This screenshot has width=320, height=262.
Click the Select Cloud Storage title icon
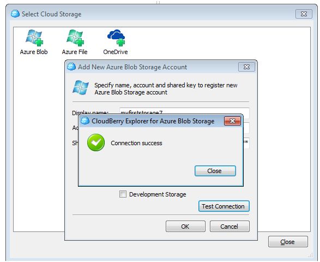pos(15,14)
